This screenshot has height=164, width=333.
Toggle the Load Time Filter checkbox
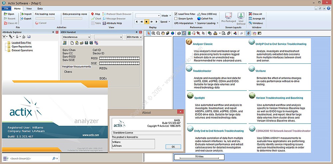pos(176,14)
